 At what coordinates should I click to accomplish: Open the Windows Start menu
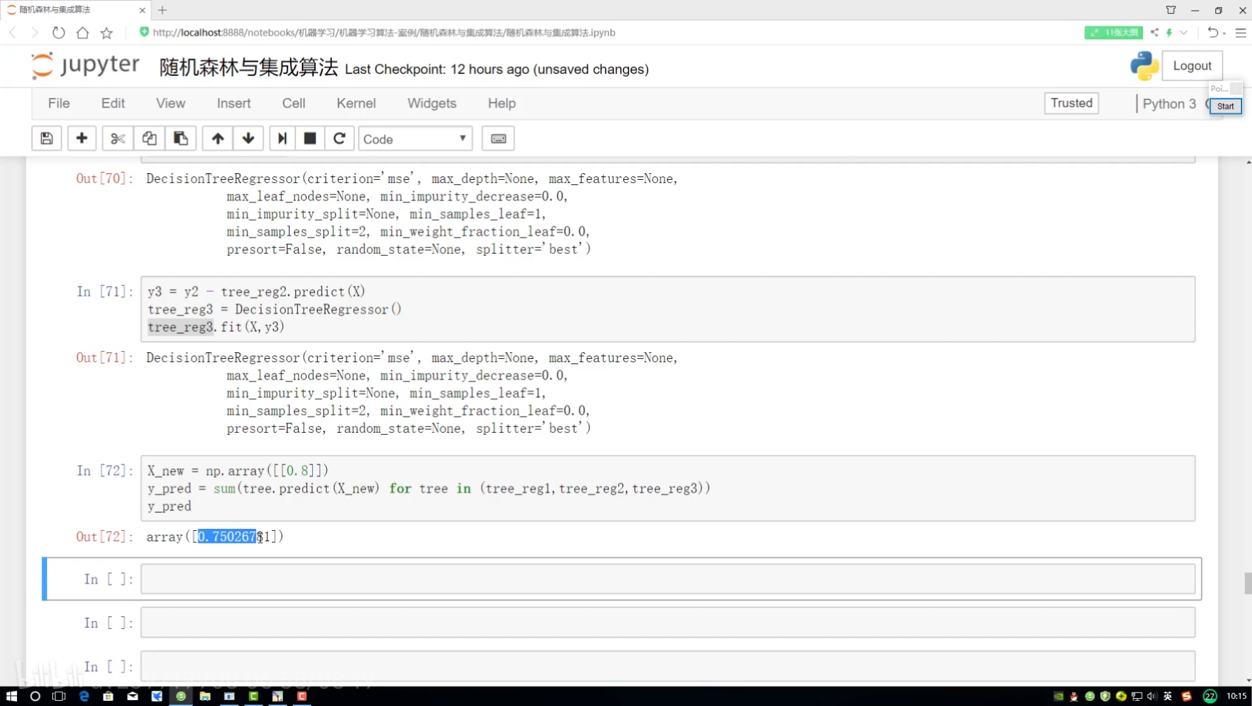click(11, 696)
